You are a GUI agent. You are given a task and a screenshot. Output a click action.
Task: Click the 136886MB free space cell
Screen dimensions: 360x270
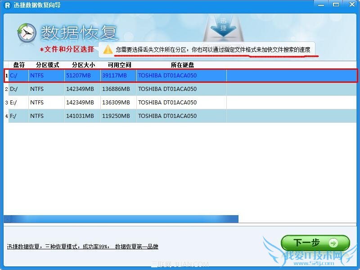click(118, 89)
